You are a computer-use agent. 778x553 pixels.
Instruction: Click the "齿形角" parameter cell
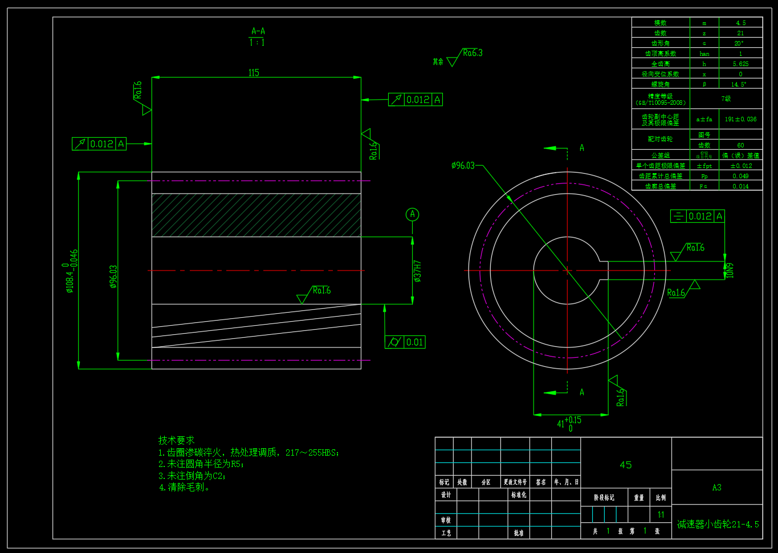point(661,43)
